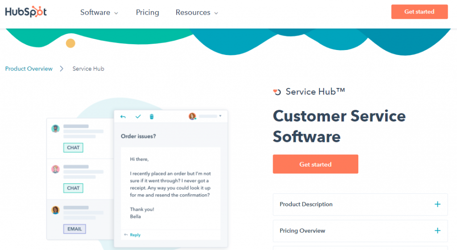The image size is (457, 250).
Task: Click the orange avatar in the email conversation
Action: (x=55, y=210)
